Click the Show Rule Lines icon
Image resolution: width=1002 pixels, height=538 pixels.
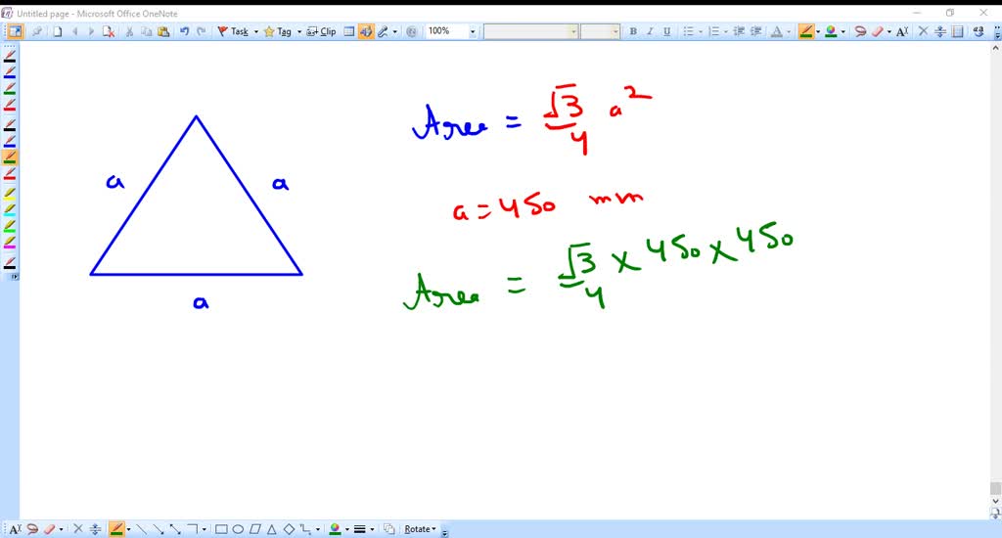pyautogui.click(x=957, y=31)
